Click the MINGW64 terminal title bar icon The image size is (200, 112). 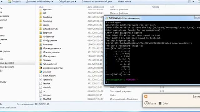[107, 18]
